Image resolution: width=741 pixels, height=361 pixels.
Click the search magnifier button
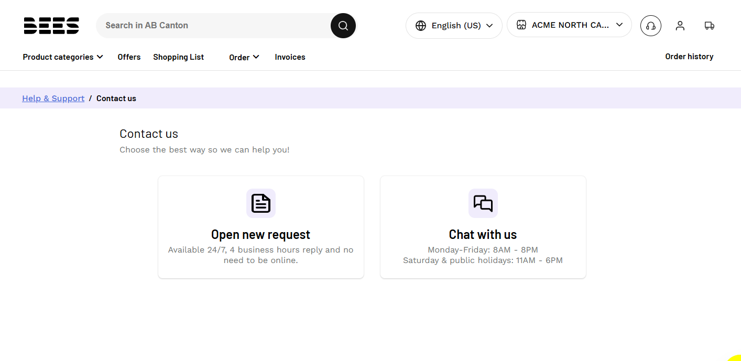click(x=343, y=26)
